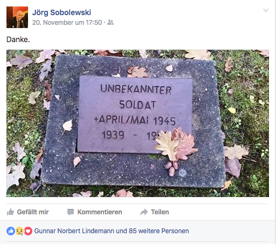
Task: Open the Unbekannter Soldat gravestone photo
Action: 137,123
